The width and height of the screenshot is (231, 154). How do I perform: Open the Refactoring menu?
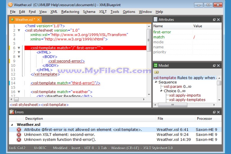pos(70,12)
